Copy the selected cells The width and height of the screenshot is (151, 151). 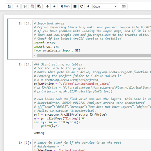pyautogui.click(x=32, y=6)
